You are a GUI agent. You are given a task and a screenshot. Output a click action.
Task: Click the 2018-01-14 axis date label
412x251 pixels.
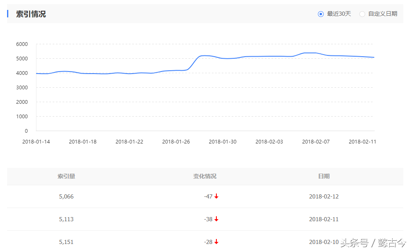pos(36,142)
